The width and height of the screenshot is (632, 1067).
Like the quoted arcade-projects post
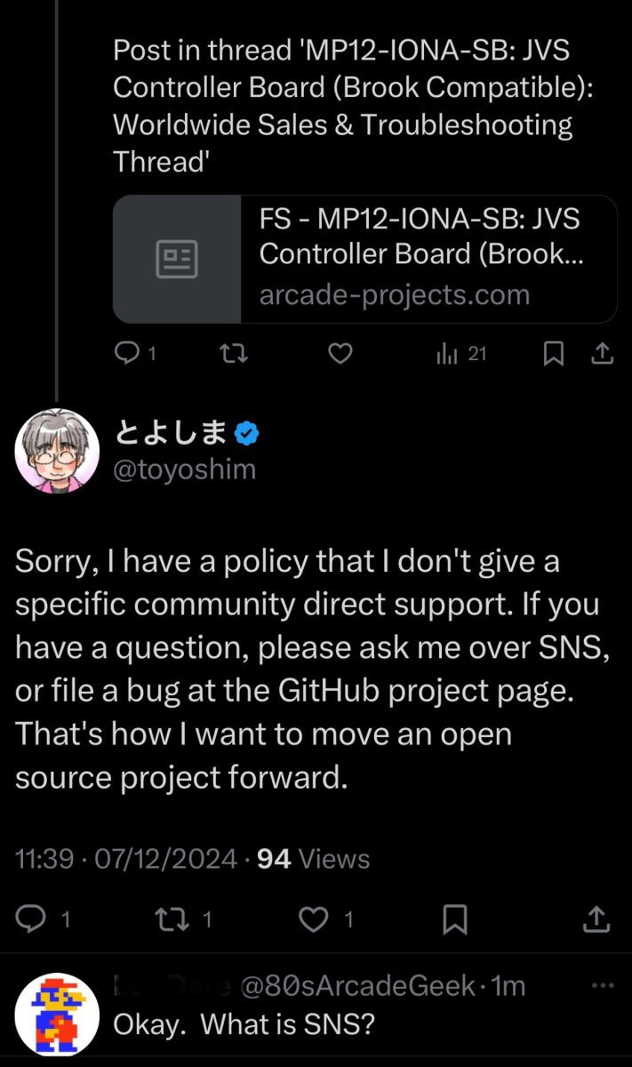point(340,354)
